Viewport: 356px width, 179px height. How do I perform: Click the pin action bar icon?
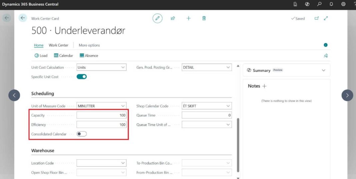click(326, 56)
